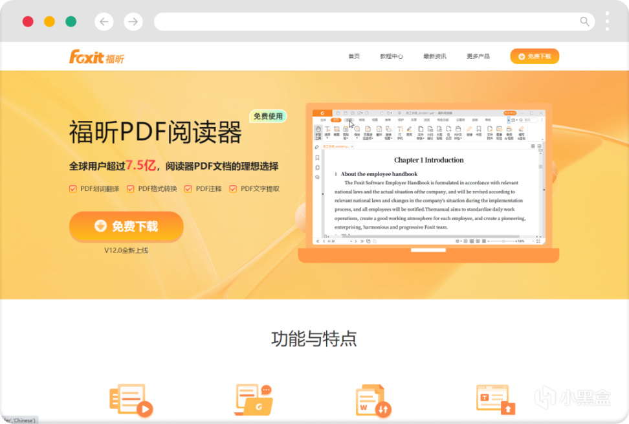Viewport: 629px width, 424px height.
Task: Expand the right side panel arrow
Action: [x=544, y=189]
